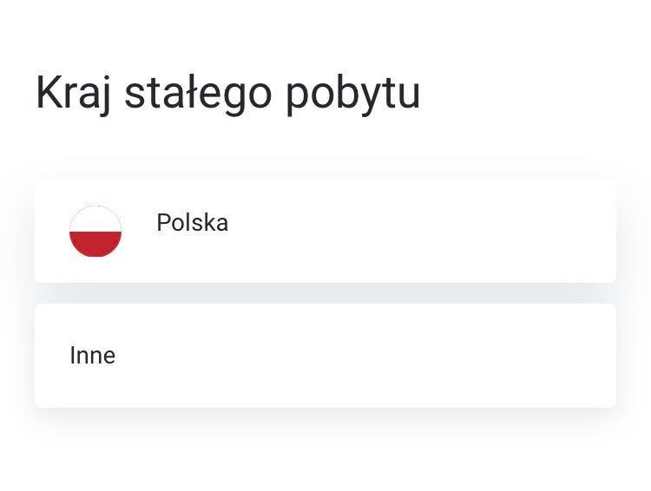Select the Polska country option

point(325,231)
